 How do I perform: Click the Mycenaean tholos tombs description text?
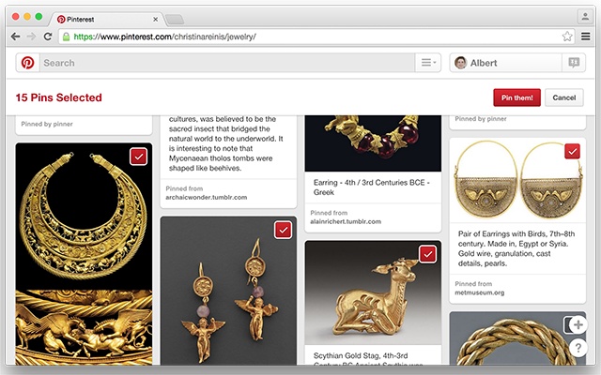coord(225,143)
